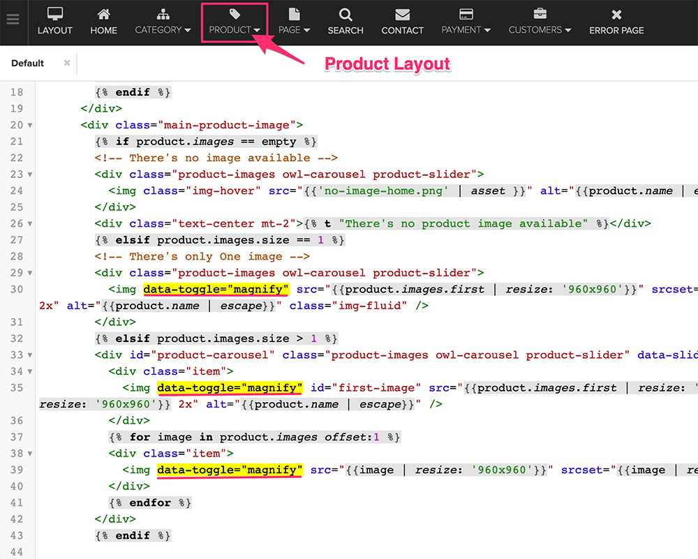Viewport: 698px width, 559px height.
Task: Click the Search magnifier icon
Action: (346, 14)
